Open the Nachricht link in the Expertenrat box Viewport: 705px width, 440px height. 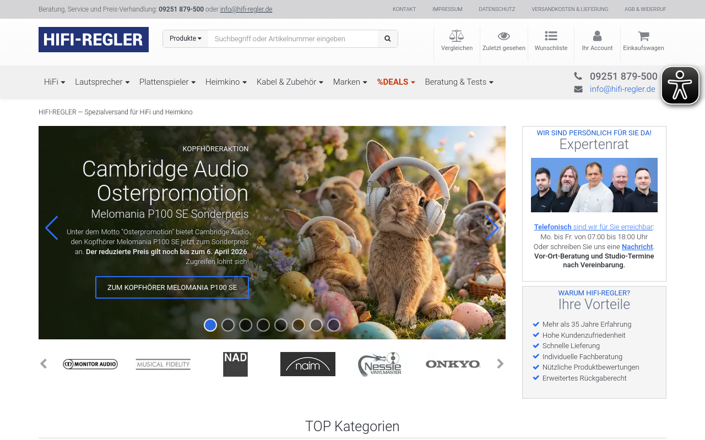click(637, 246)
